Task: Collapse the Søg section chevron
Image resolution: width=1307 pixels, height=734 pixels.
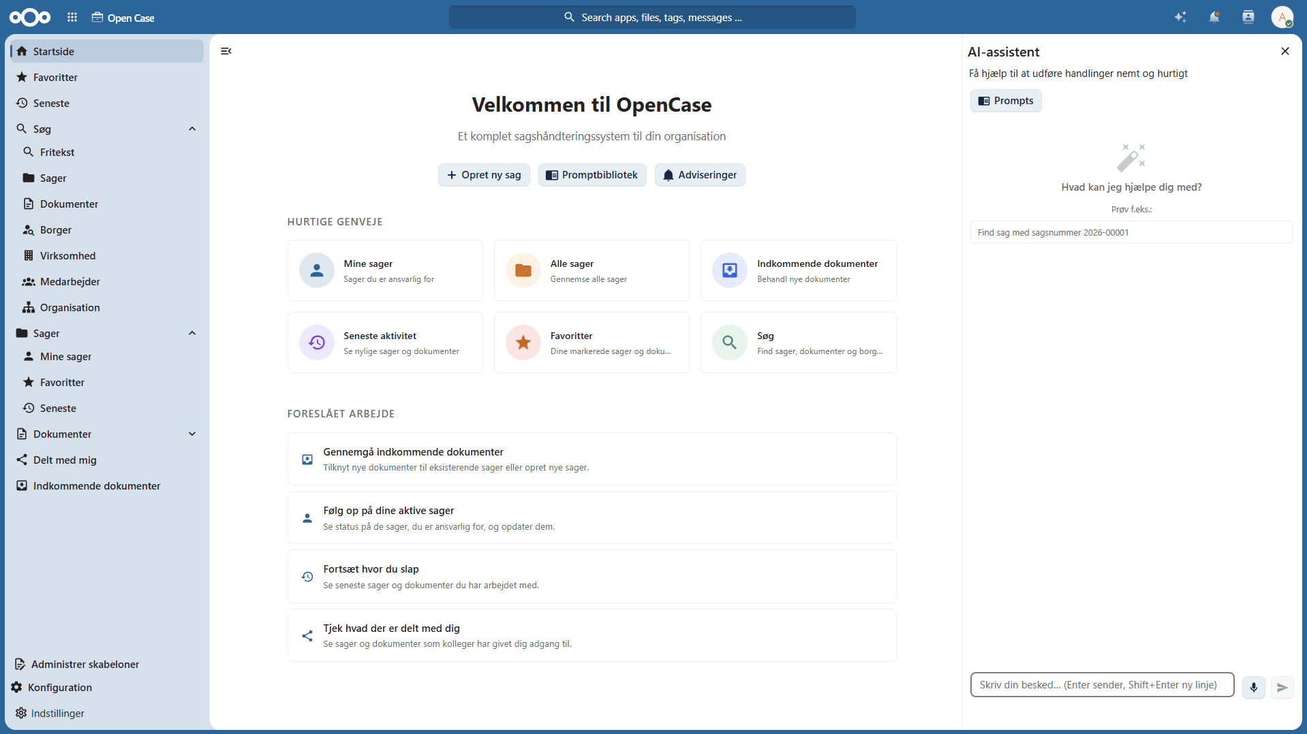Action: [192, 129]
